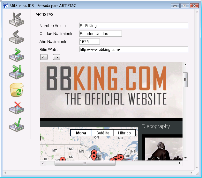Switch the map to Híbrido view

124,133
